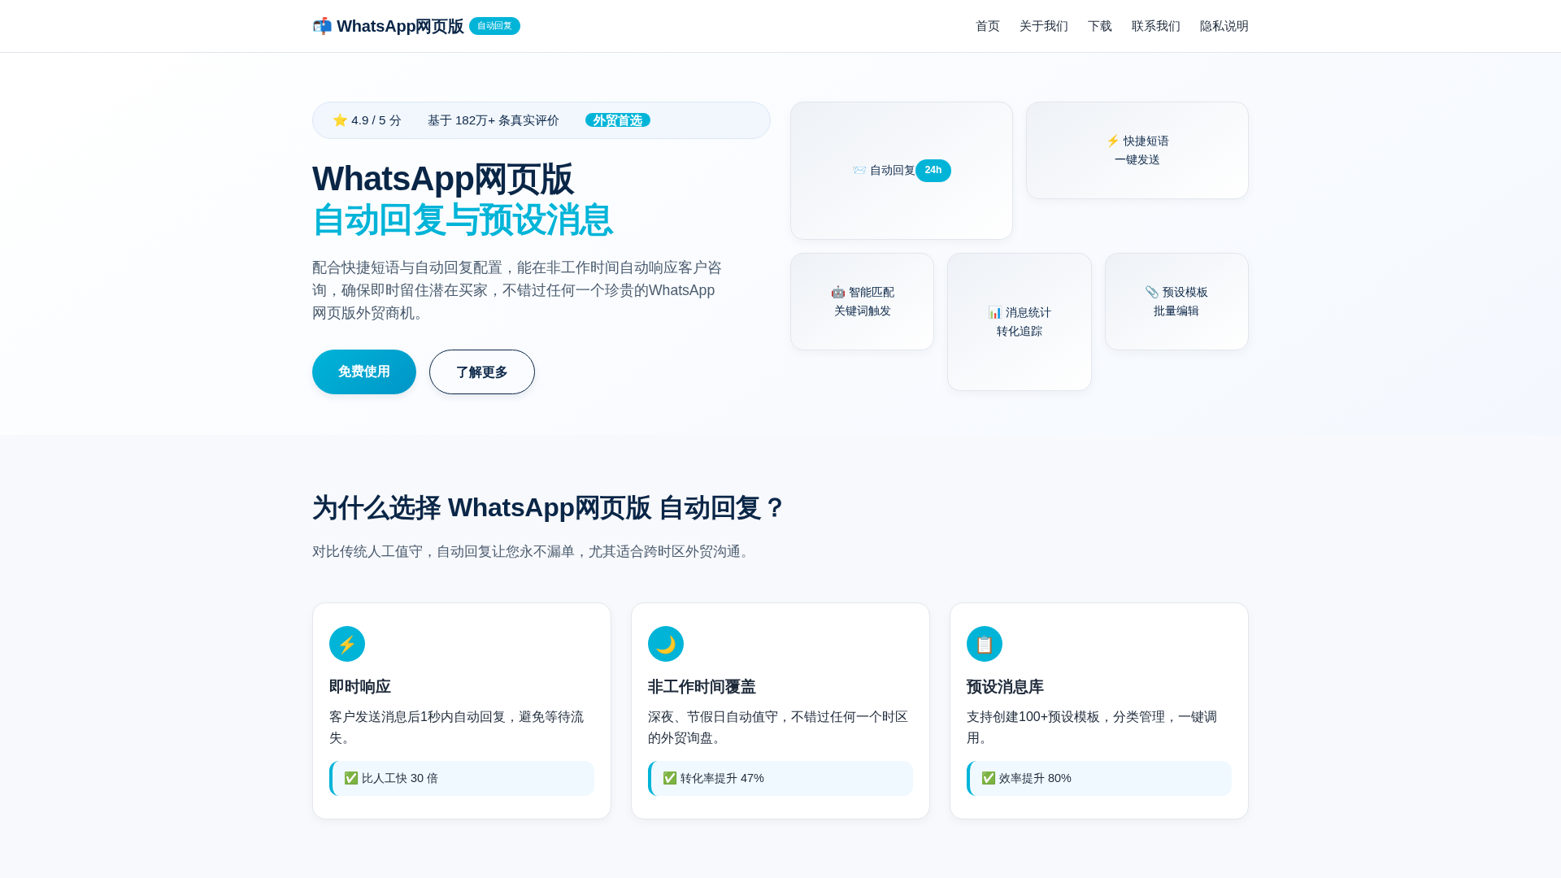The height and width of the screenshot is (878, 1561).
Task: Open the 隐私说明 nav item
Action: [x=1224, y=26]
